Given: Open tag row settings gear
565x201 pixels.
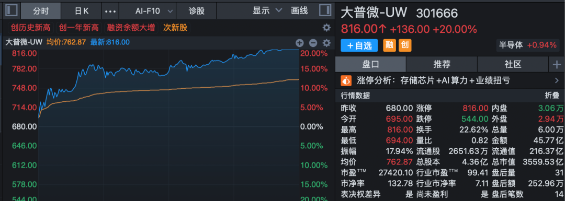Looking at the screenshot, I should tap(326, 28).
